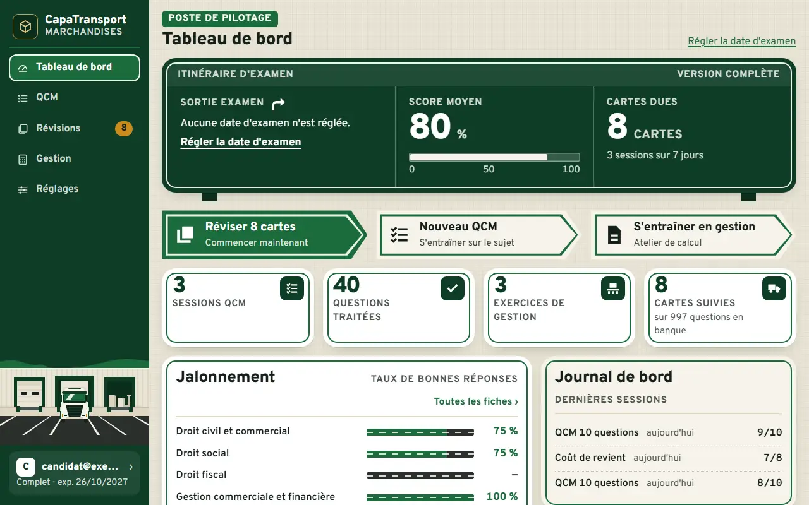Click the POSTE DE PILOTAGE label
The width and height of the screenshot is (809, 505).
220,18
